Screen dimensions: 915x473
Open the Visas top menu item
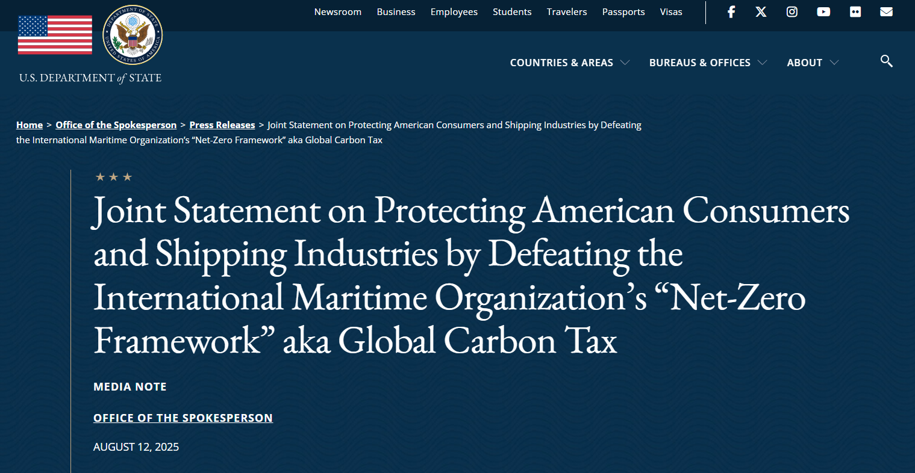pyautogui.click(x=670, y=12)
